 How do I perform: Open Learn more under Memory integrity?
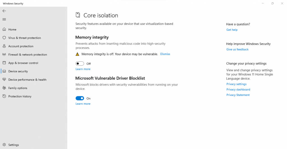[83, 69]
